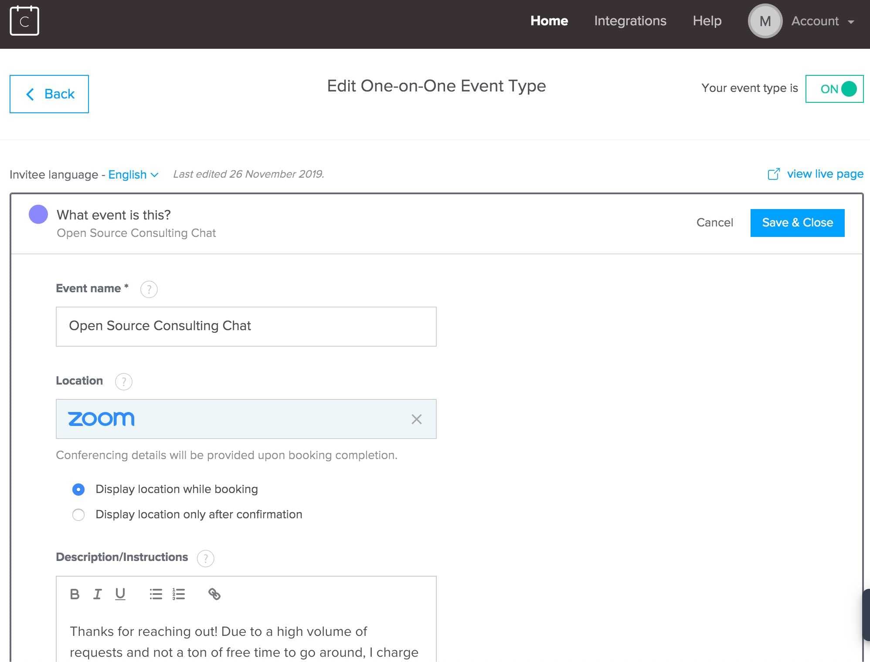Insert a bulleted list in description
The image size is (870, 662).
point(156,594)
